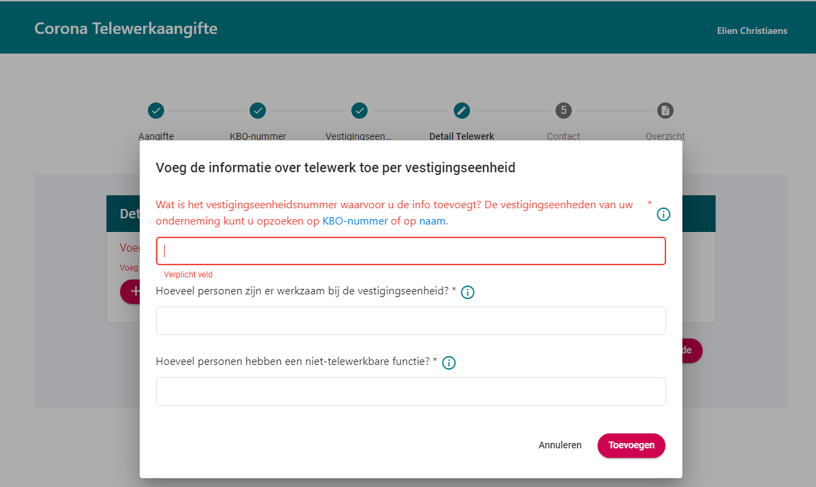
Task: Follow the 'naam' search link
Action: tap(433, 221)
